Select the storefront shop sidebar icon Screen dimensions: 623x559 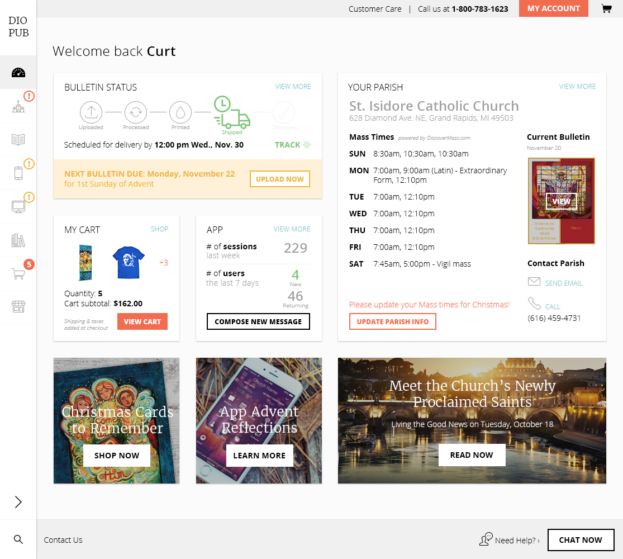tap(18, 306)
